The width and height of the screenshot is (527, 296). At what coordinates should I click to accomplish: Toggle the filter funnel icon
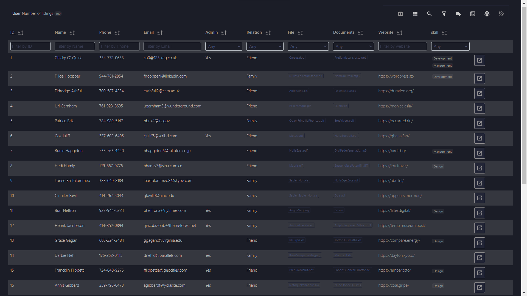tap(444, 14)
